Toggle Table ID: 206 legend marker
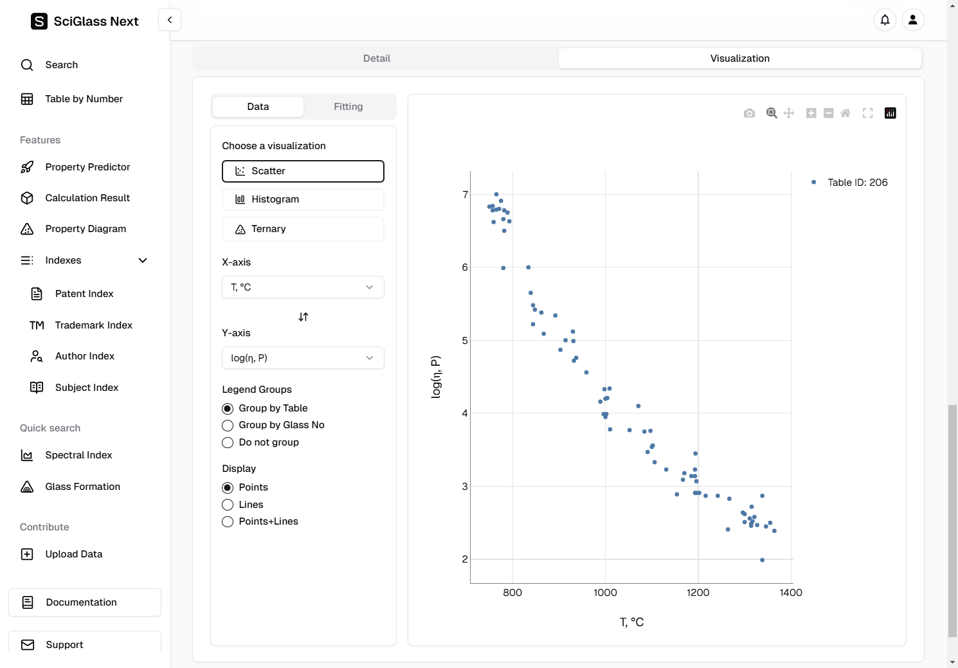Viewport: 958px width, 668px height. click(814, 183)
